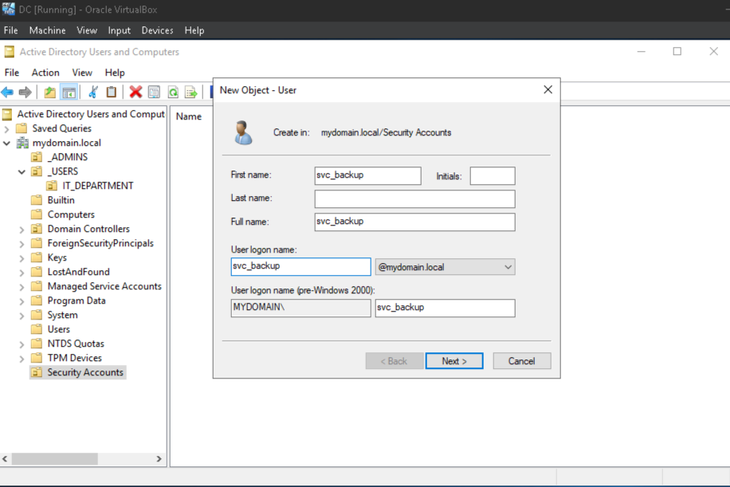Select the Program Data tree item
Viewport: 730px width, 487px height.
(x=77, y=300)
